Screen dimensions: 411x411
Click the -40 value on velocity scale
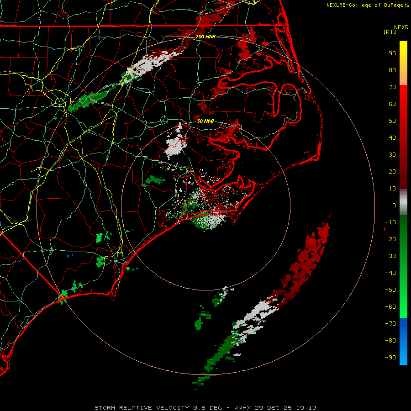(x=390, y=273)
